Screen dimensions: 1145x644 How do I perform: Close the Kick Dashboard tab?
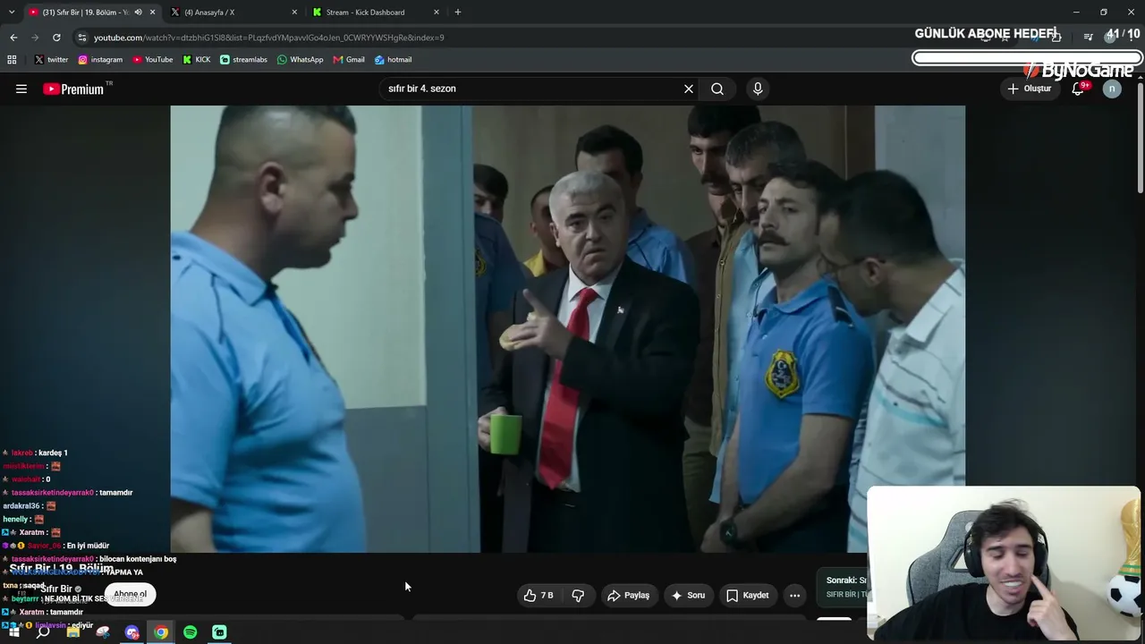pyautogui.click(x=437, y=13)
